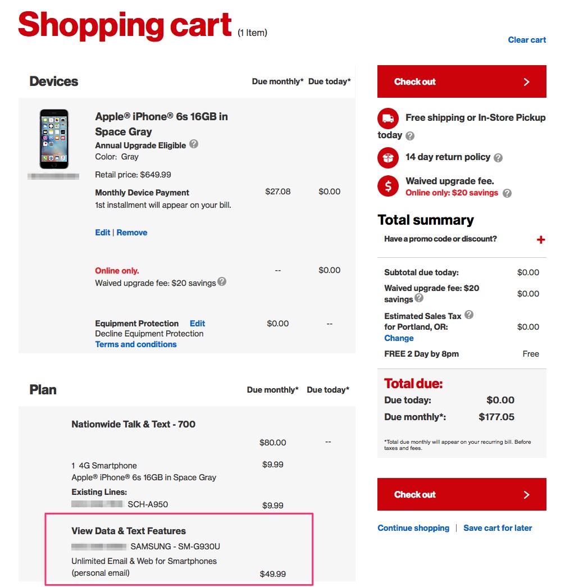Change the sales tax location
This screenshot has width=565, height=587.
(x=399, y=338)
